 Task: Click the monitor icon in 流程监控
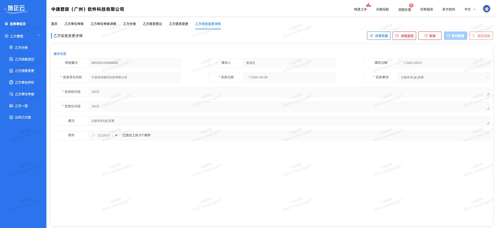[397, 36]
